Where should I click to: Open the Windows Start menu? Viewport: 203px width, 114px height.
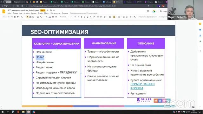click(x=2, y=112)
